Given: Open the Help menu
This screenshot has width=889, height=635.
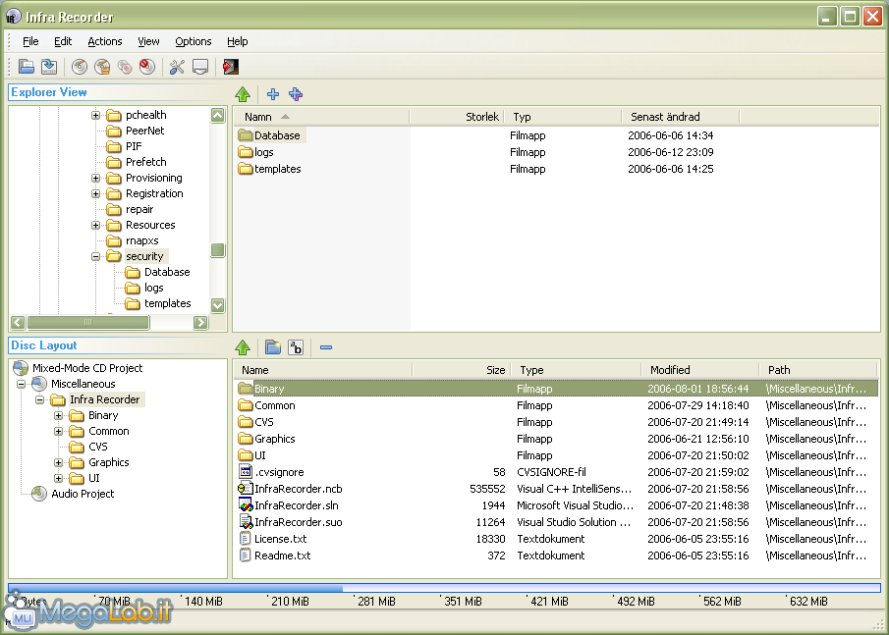Looking at the screenshot, I should pyautogui.click(x=237, y=41).
